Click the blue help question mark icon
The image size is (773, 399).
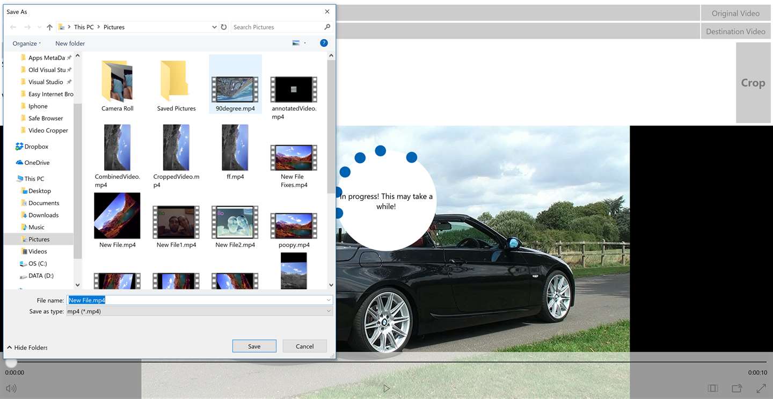click(324, 43)
